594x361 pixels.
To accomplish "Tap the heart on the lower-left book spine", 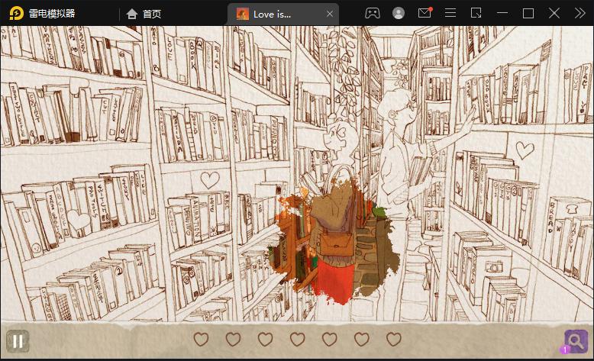I will [x=78, y=220].
